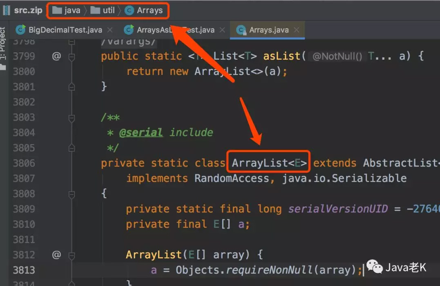Click the @serial link in the Javadoc
Viewport: 440px width, 286px height.
141,133
